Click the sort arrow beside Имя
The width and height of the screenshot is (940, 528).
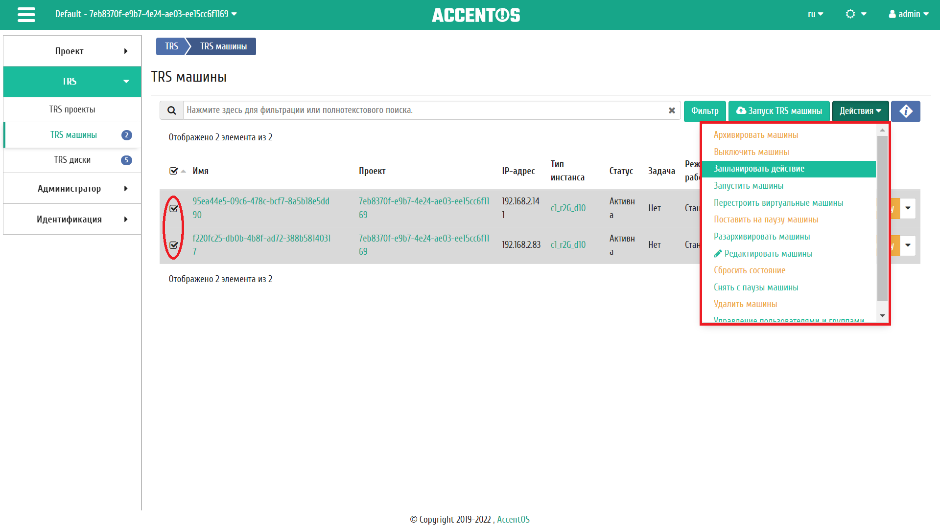click(184, 171)
